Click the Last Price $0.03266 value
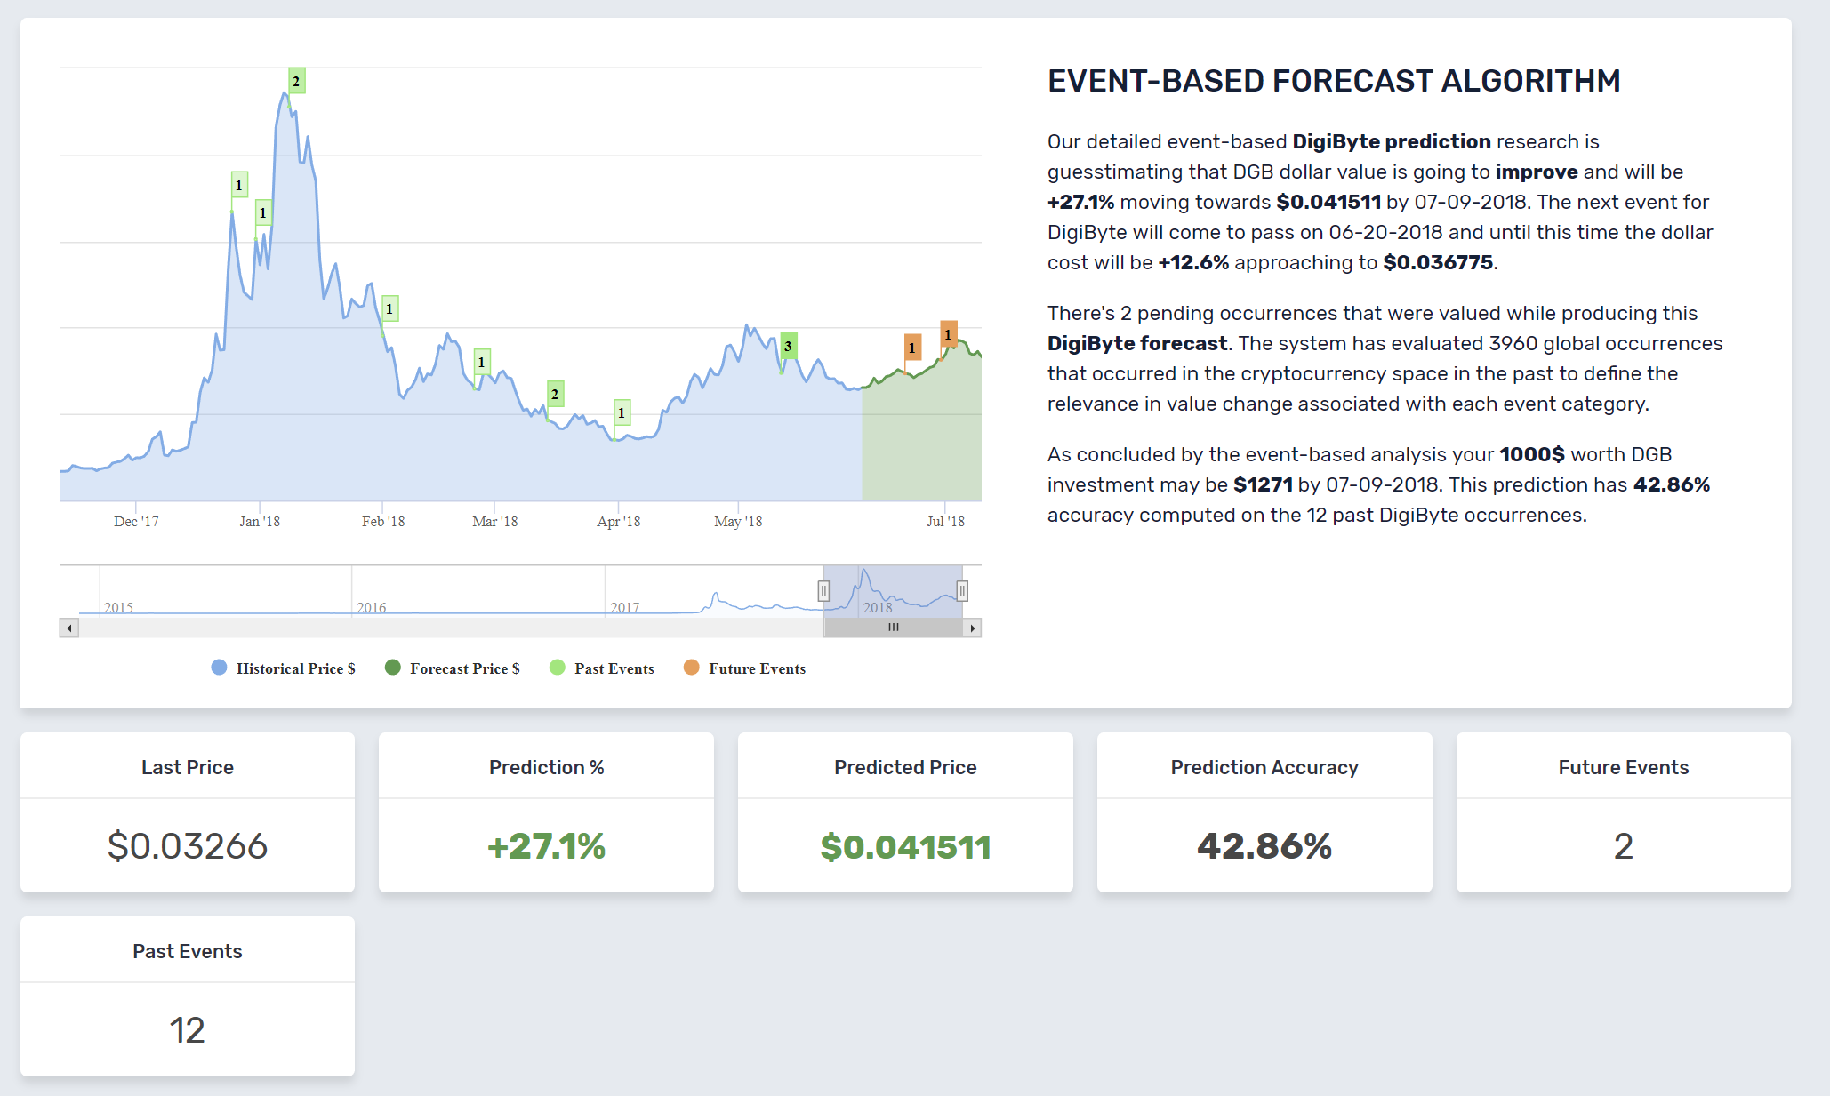1830x1096 pixels. (x=187, y=846)
